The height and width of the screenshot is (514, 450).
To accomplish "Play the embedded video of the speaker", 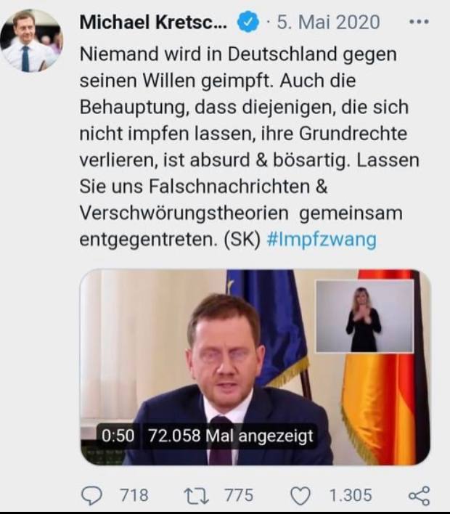I will (255, 367).
